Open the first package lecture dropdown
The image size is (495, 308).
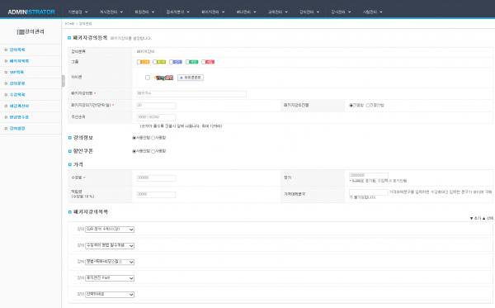(110, 230)
